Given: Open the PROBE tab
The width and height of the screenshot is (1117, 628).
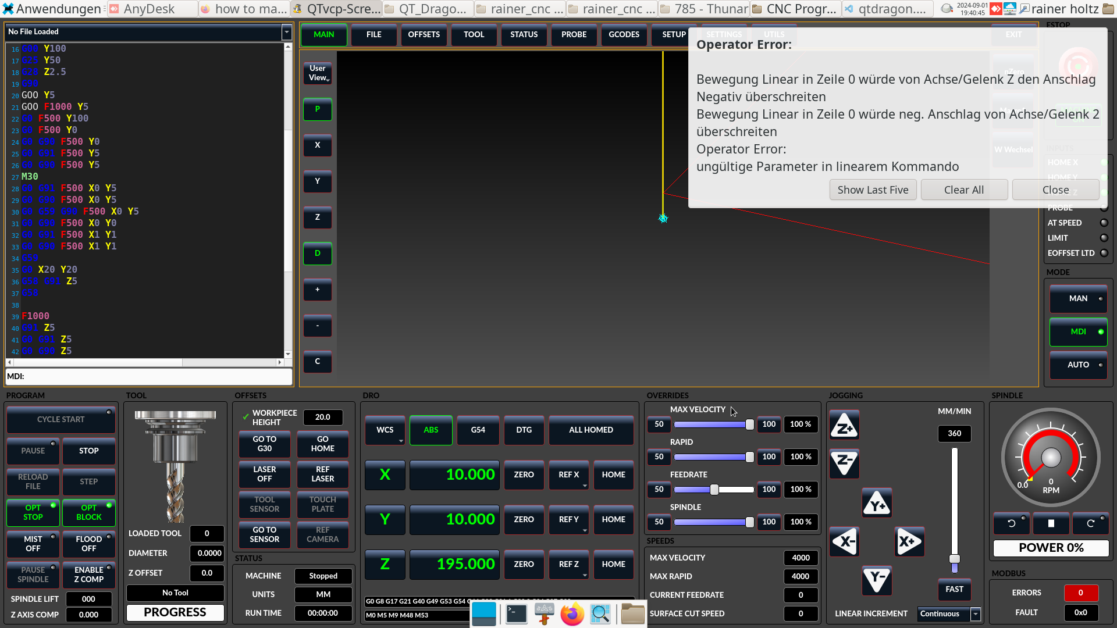Looking at the screenshot, I should pyautogui.click(x=574, y=35).
